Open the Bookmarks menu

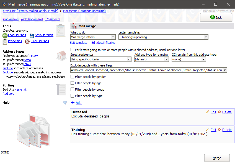11,19
